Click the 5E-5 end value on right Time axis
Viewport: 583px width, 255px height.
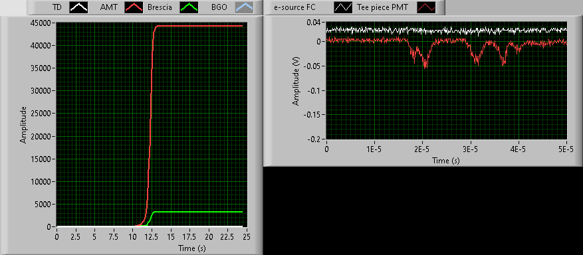(566, 149)
